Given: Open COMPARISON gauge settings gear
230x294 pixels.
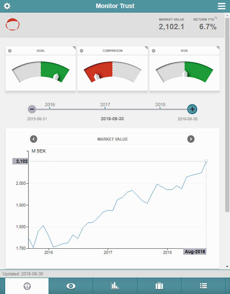Looking at the screenshot, I should [x=82, y=51].
